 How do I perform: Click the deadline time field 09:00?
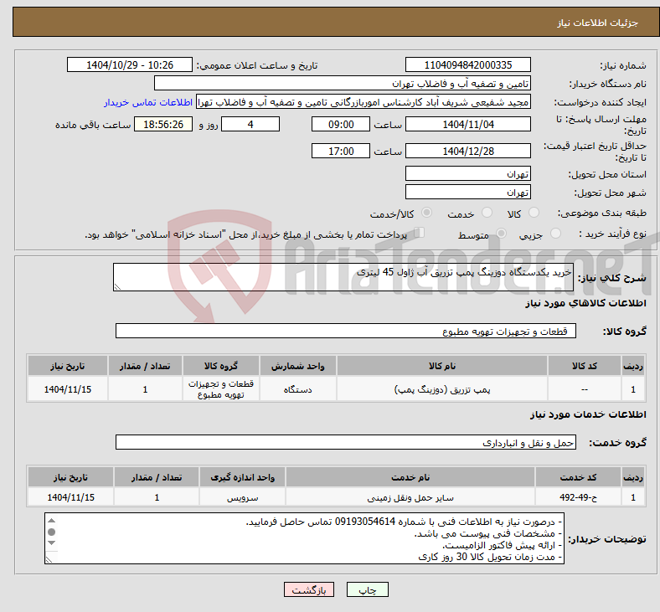click(341, 124)
